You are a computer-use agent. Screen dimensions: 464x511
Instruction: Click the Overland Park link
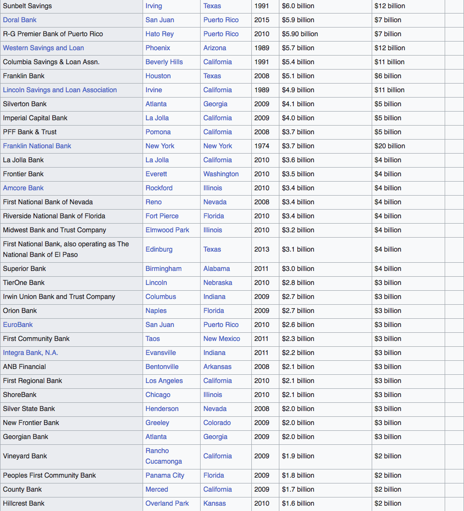pos(167,503)
